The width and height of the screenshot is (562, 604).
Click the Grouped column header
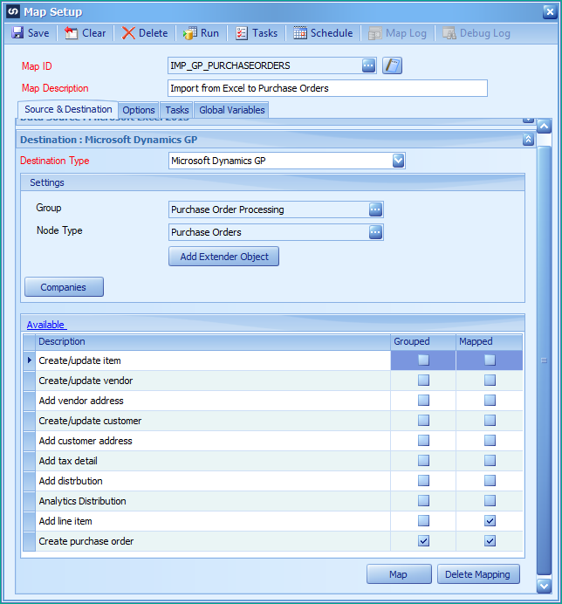[x=423, y=341]
